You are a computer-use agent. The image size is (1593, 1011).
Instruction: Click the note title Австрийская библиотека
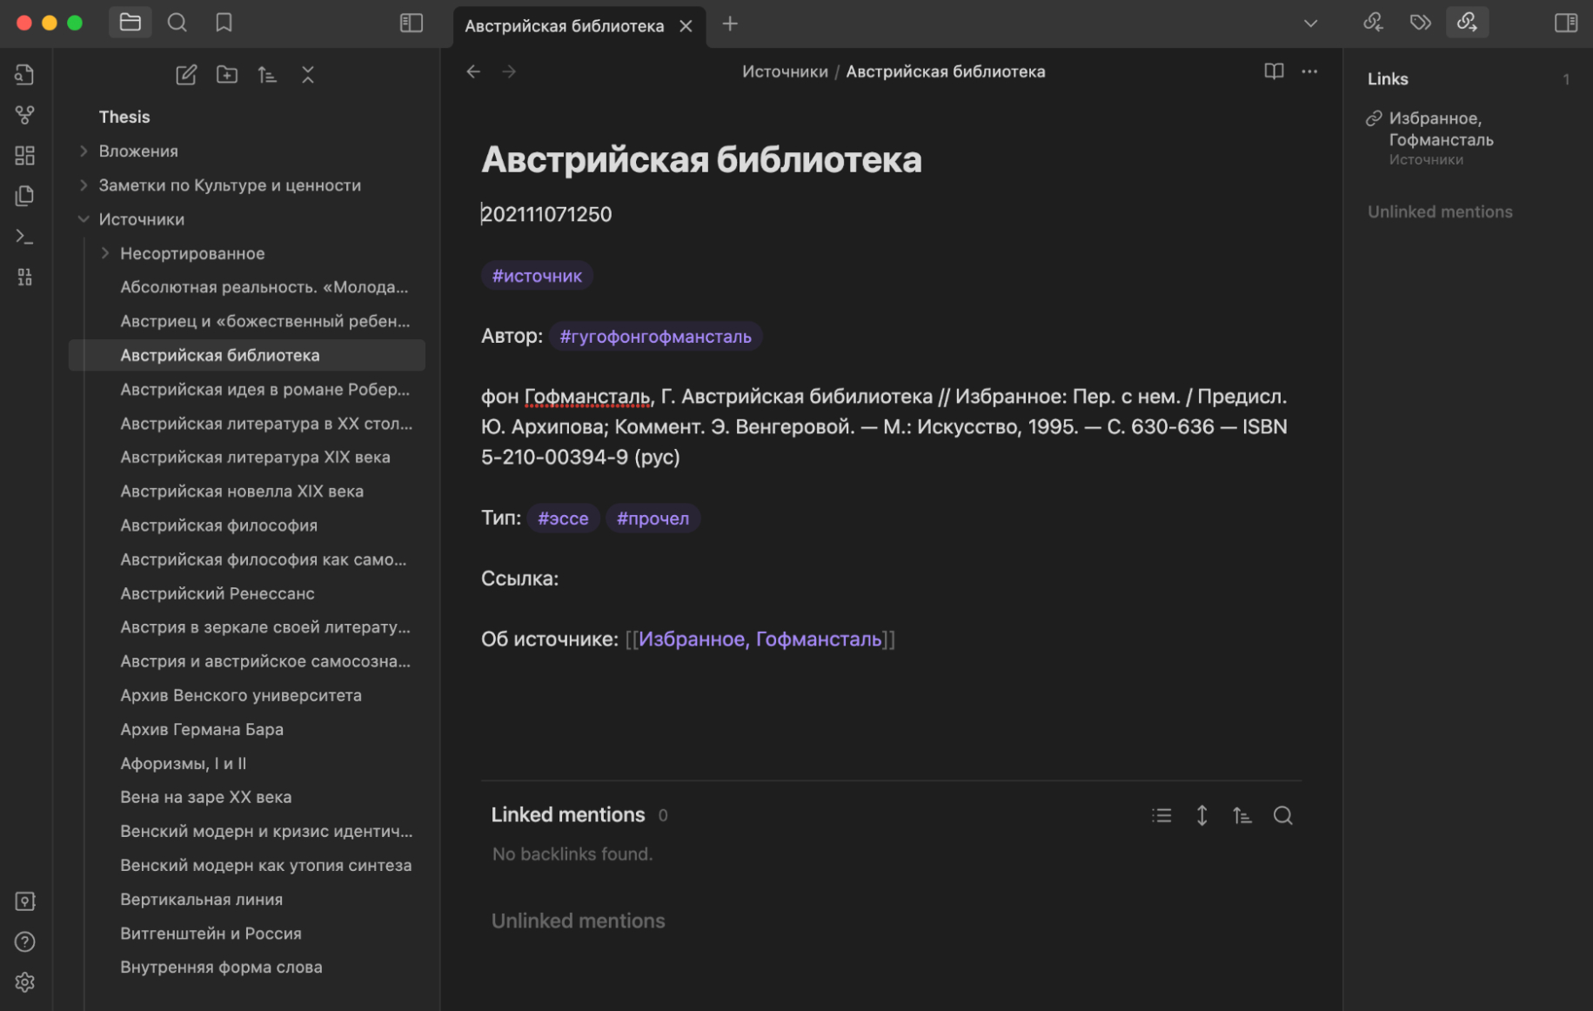coord(701,160)
